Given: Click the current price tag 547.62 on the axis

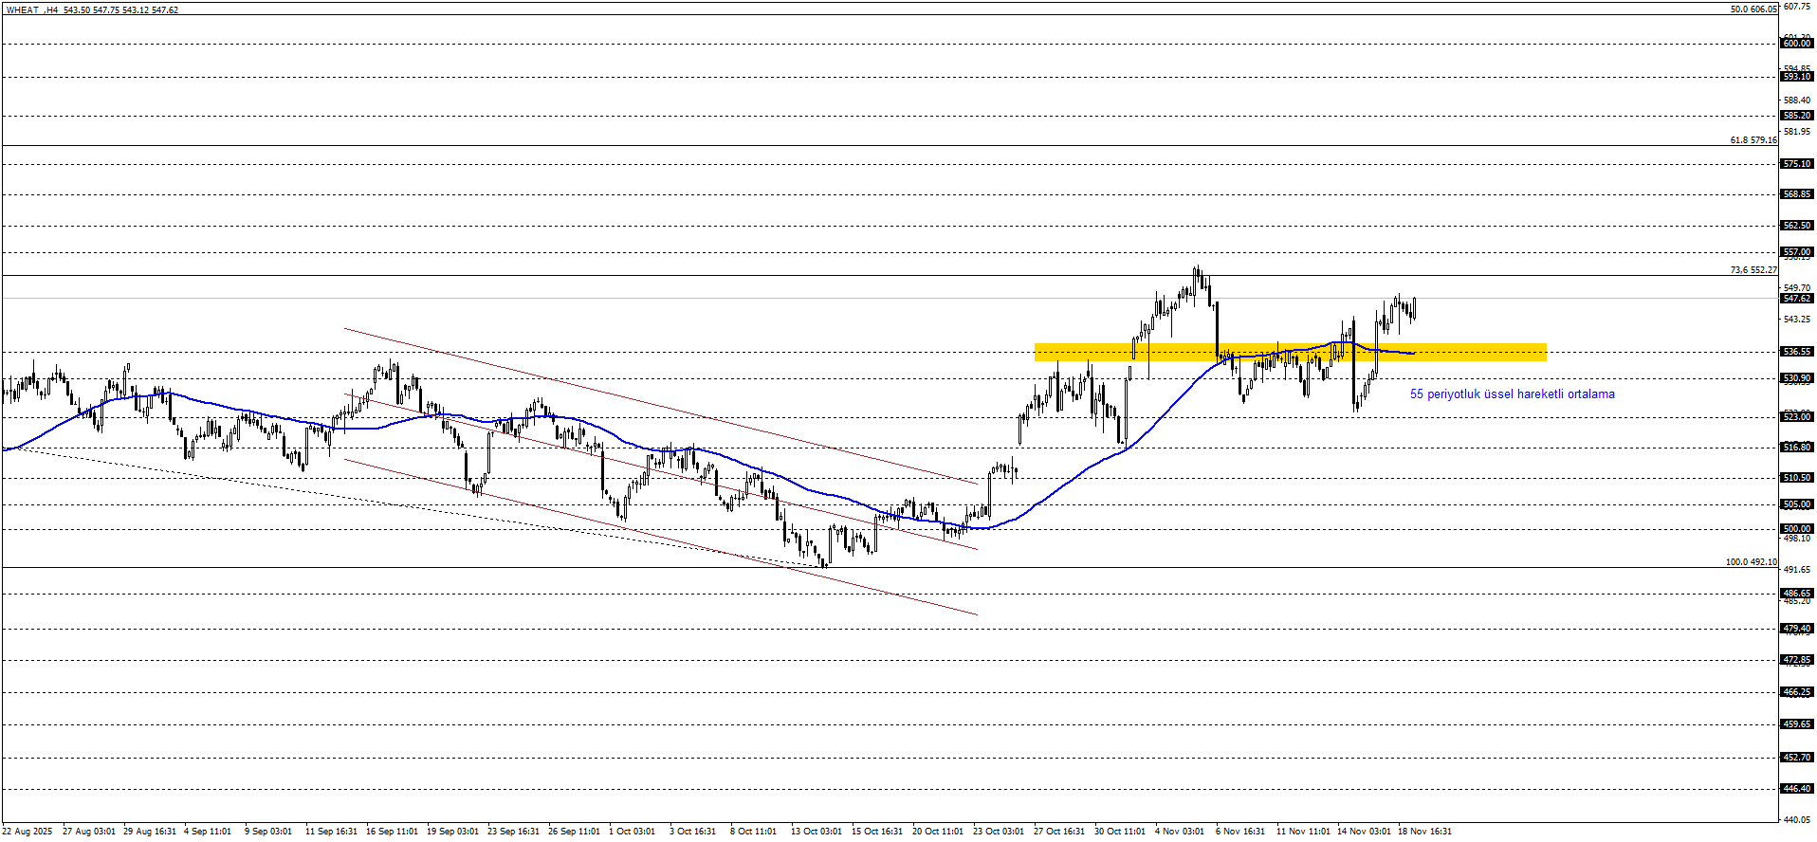Looking at the screenshot, I should [1796, 299].
